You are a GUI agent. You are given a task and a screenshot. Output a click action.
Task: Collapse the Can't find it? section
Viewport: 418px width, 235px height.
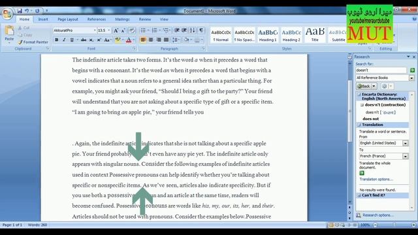point(359,195)
